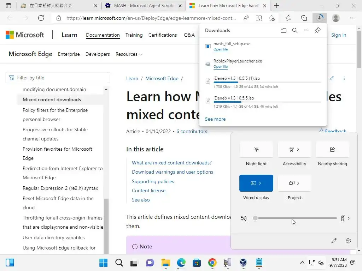Image resolution: width=362 pixels, height=271 pixels.
Task: Open the Q&A nav item
Action: point(189,35)
